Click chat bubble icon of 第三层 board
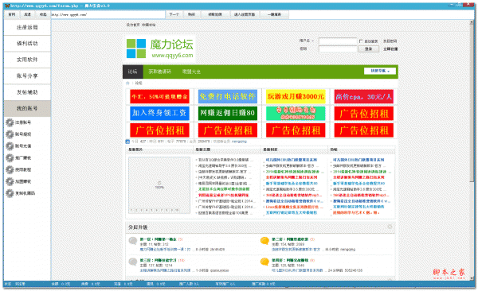 point(132,262)
